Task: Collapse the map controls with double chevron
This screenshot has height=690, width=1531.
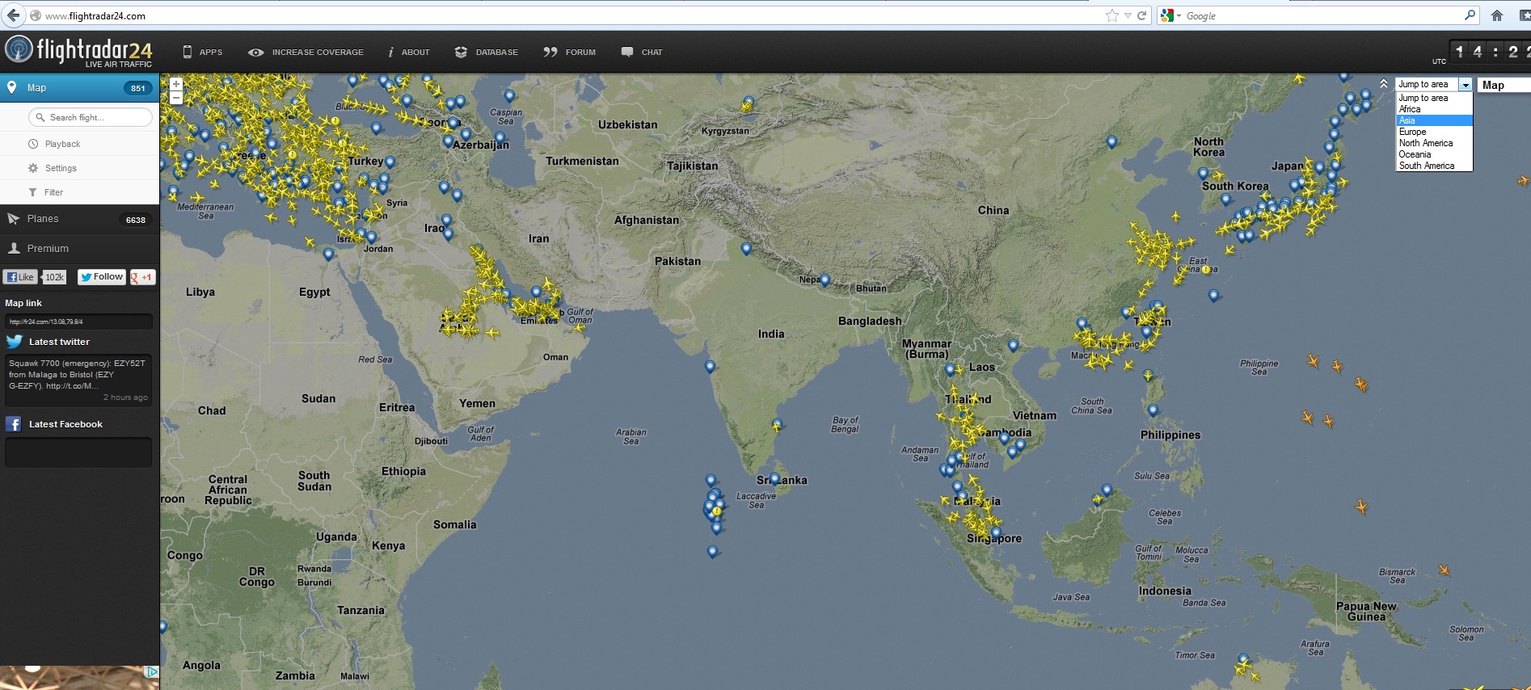Action: (x=1384, y=84)
